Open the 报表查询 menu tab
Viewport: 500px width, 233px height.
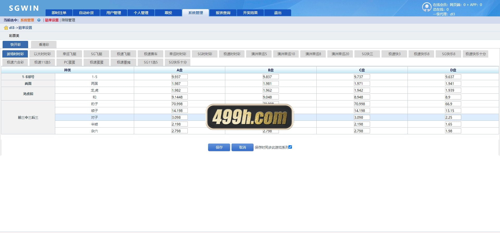(223, 13)
